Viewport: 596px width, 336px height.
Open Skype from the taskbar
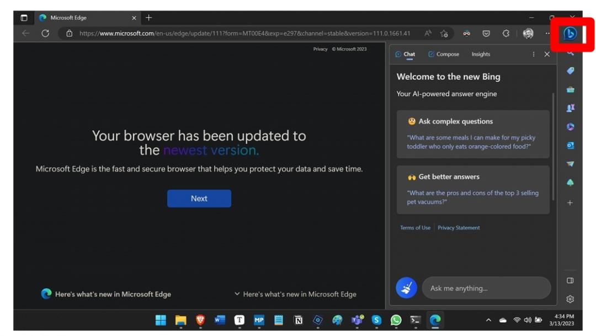click(x=376, y=321)
